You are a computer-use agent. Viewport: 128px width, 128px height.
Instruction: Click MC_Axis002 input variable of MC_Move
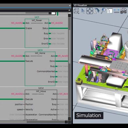tap(17, 94)
